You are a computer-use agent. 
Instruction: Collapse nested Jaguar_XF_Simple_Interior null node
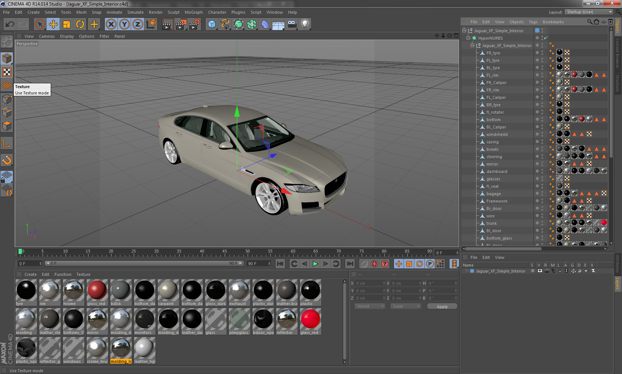472,46
